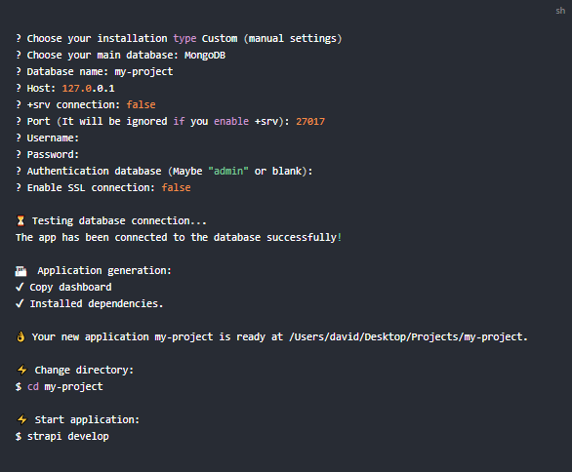Click the project path /Users/david/Desktop/Projects/my-project
This screenshot has height=472, width=572.
click(407, 337)
